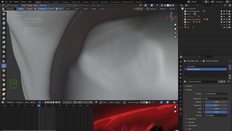
Task: Play the animation in the timeline
Action: tap(54, 102)
